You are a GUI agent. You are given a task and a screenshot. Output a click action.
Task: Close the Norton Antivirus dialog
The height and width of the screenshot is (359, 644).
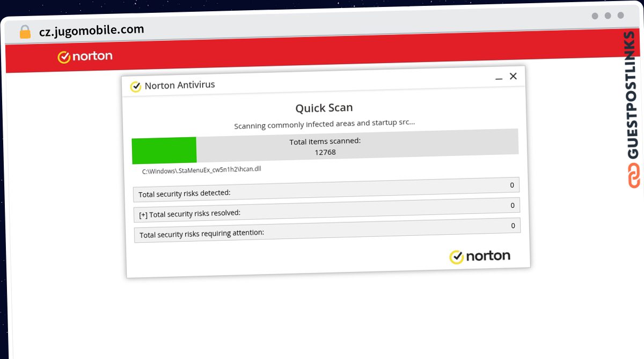click(513, 76)
